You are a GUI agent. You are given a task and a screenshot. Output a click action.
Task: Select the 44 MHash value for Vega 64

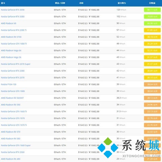coord(121,50)
